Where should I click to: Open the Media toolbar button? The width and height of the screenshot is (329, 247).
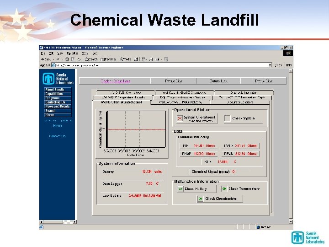coord(125,59)
